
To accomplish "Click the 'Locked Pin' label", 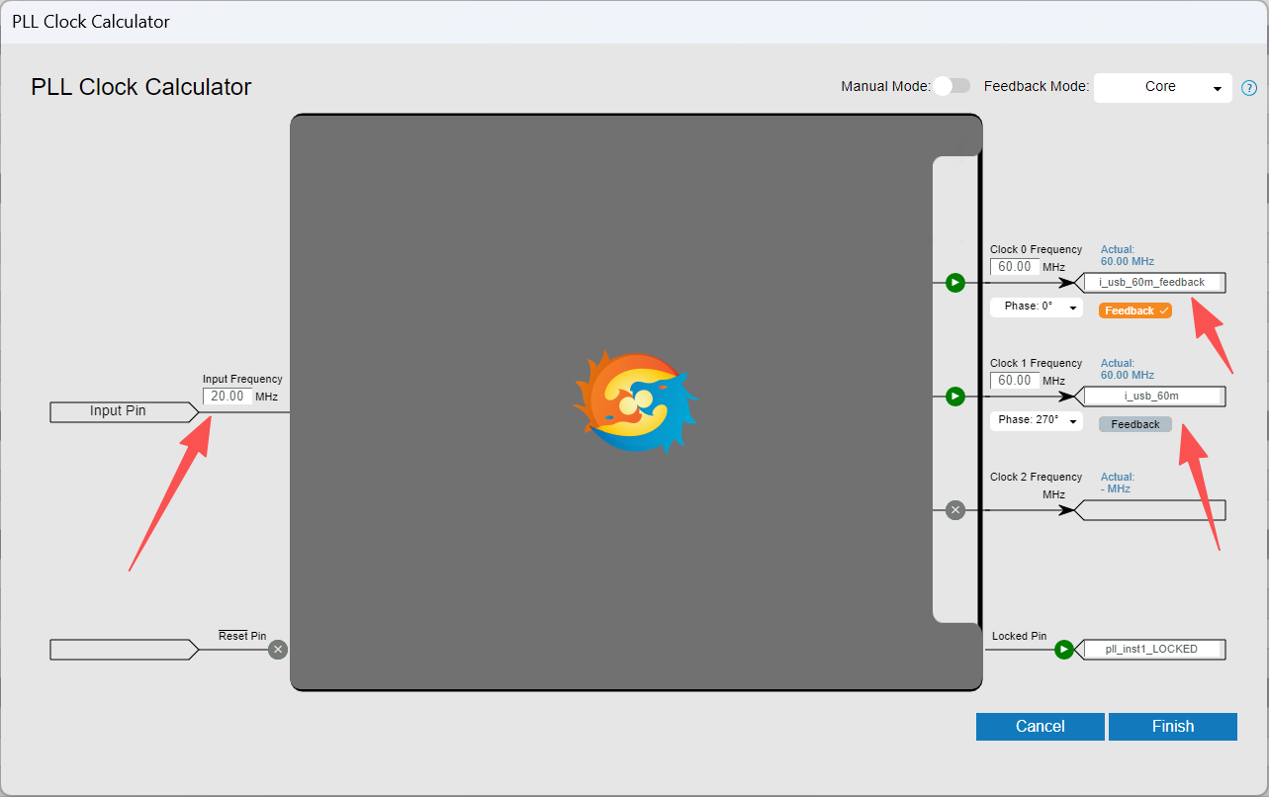I will point(1019,636).
